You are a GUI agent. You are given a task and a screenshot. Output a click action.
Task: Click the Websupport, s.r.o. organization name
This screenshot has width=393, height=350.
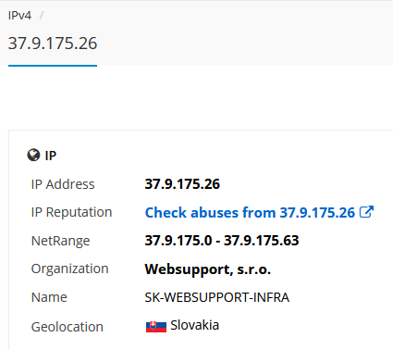[208, 269]
